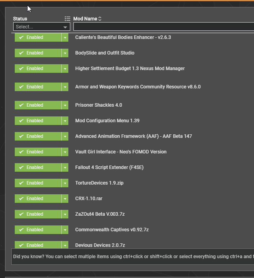The image size is (254, 278).
Task: Select Armor and Weapon Keywords Community Resource v8.6.0
Action: 138,87
